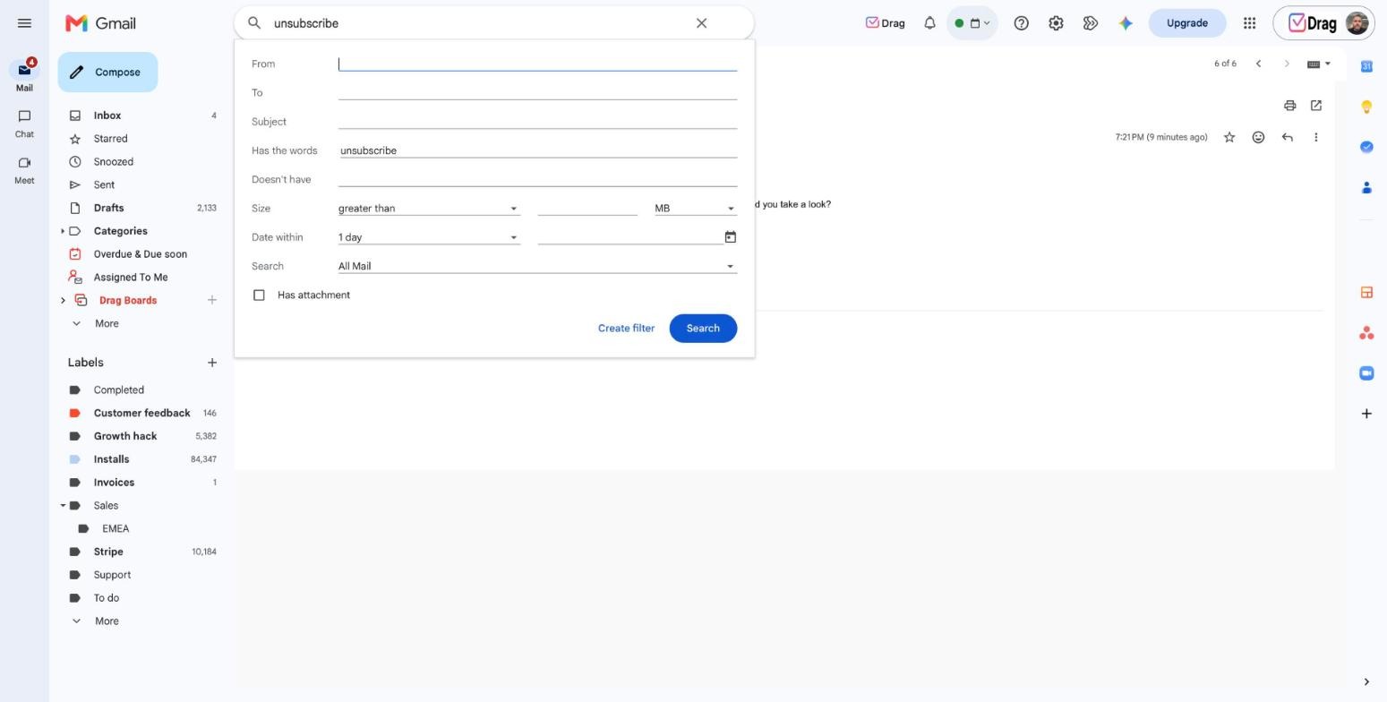Open Google Calendar in side panel
The width and height of the screenshot is (1387, 702).
[1366, 66]
